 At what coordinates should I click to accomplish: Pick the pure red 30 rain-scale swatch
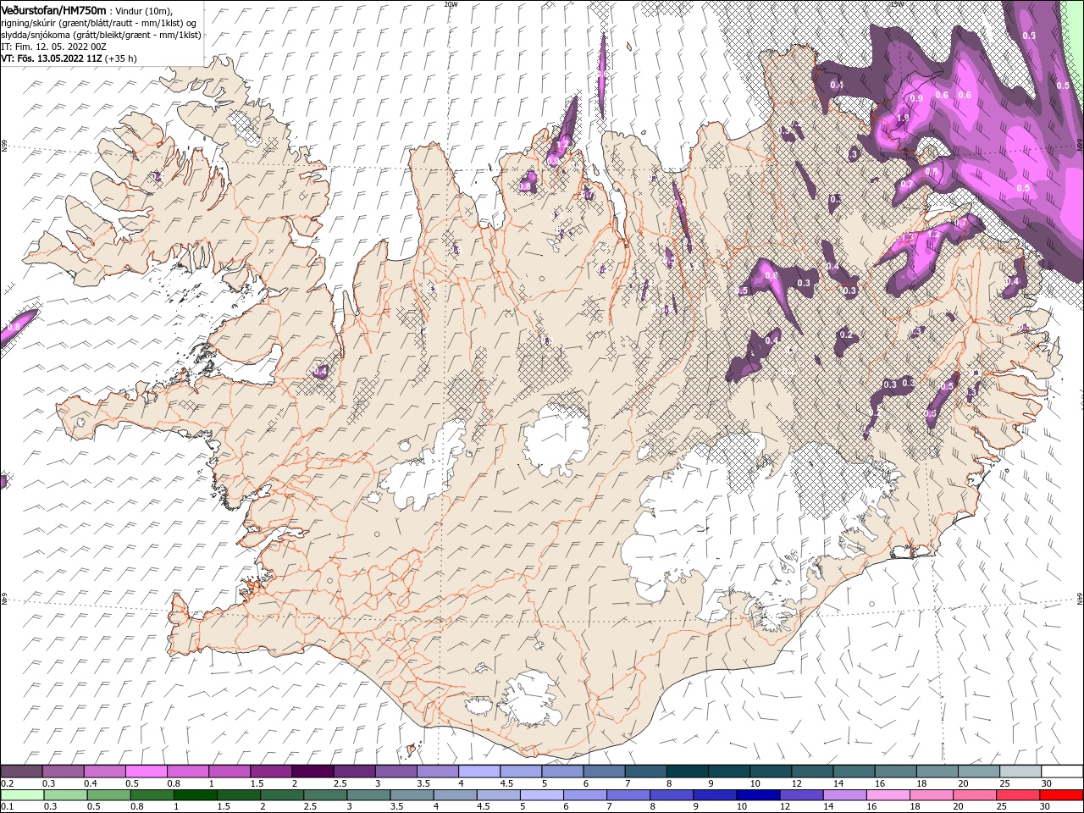pos(1062,795)
